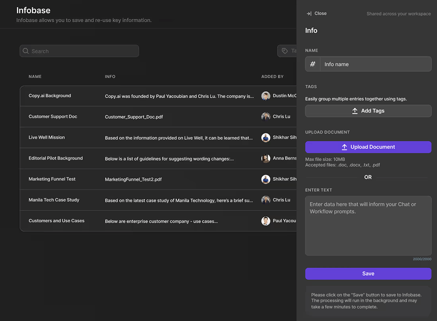The width and height of the screenshot is (437, 321).
Task: Click Dustin's avatar in Copy.ai Background row
Action: [x=265, y=96]
